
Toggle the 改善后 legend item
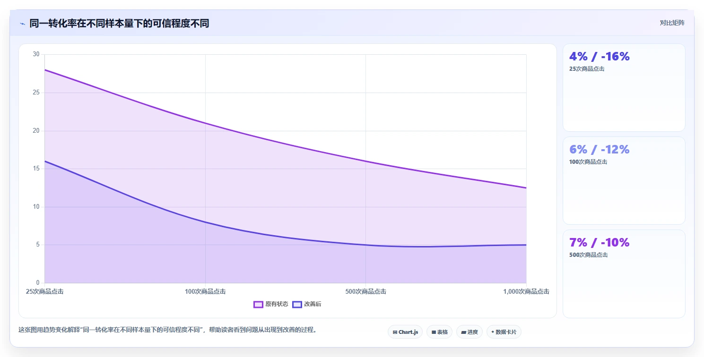[x=307, y=304]
